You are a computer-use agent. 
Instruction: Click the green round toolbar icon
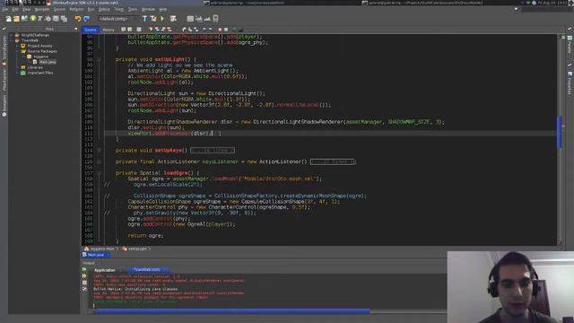point(33,18)
